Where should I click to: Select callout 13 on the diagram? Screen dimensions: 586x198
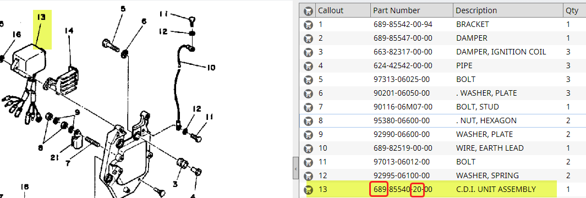[x=41, y=17]
